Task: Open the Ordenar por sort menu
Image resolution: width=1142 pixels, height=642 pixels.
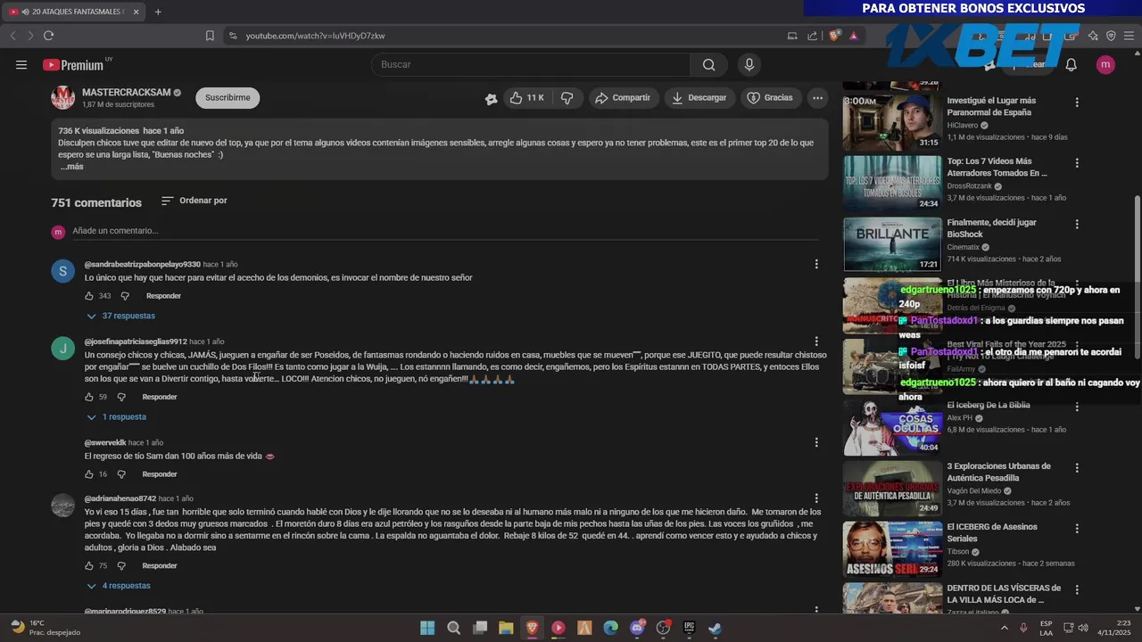Action: 194,201
